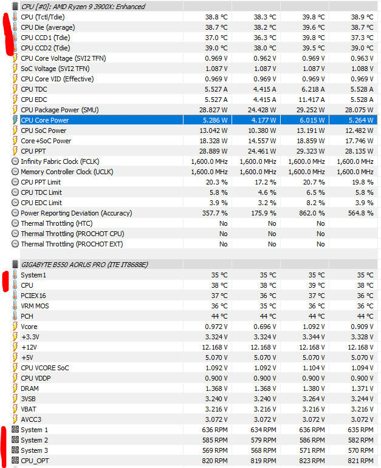The width and height of the screenshot is (381, 468).
Task: Click the 820 RPM CPU_OPT value
Action: click(215, 461)
